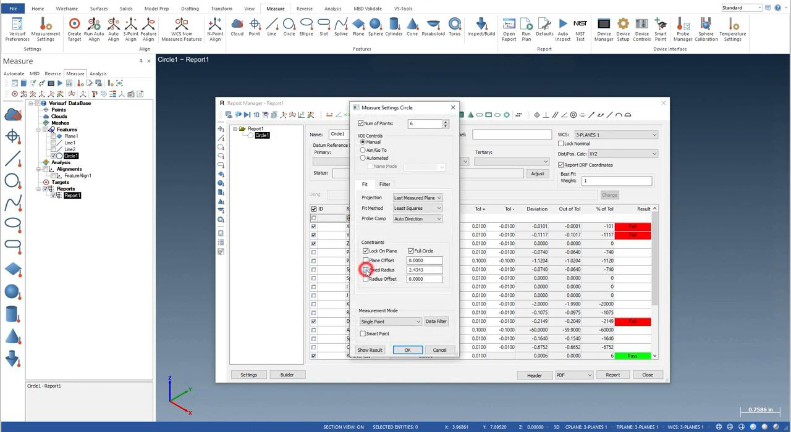Viewport: 791px width, 432px height.
Task: Measure a Slot feature
Action: (x=324, y=27)
